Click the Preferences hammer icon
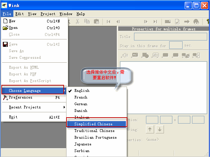Viewport: 210px width, 157px height. point(5,98)
